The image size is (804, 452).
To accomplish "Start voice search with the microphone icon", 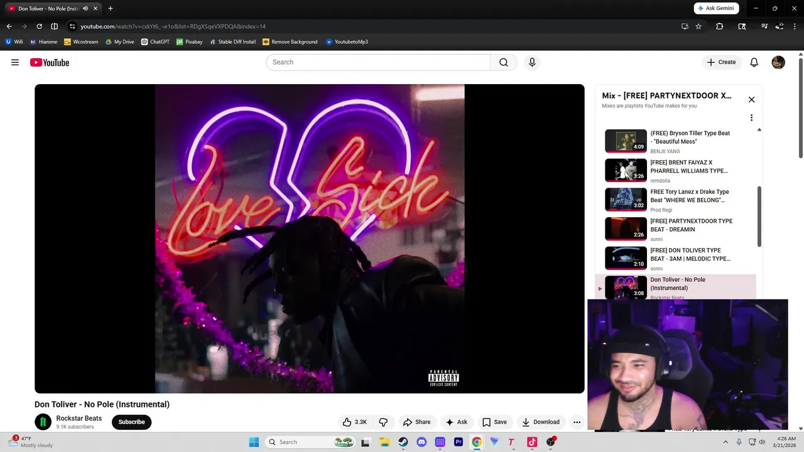I will tap(532, 62).
